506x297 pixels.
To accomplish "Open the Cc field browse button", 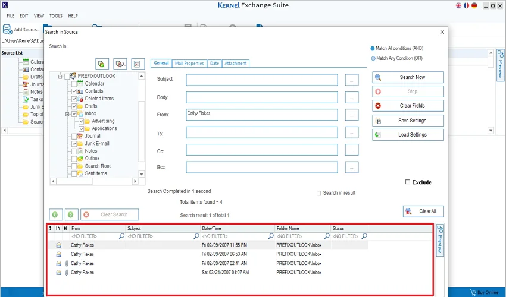I will (352, 150).
